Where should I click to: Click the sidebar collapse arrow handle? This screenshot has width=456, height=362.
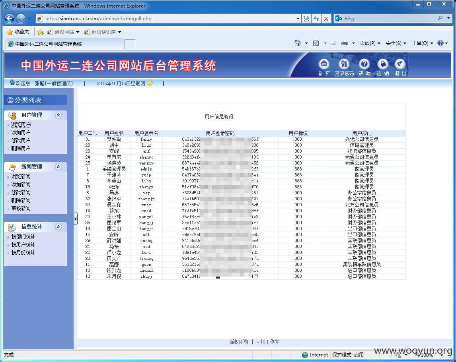(76, 219)
